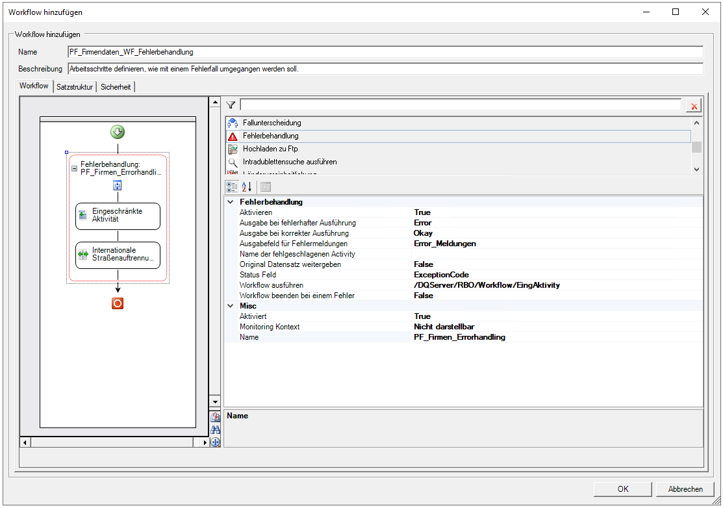Image resolution: width=723 pixels, height=508 pixels.
Task: Open the Workflow tab
Action: point(34,86)
